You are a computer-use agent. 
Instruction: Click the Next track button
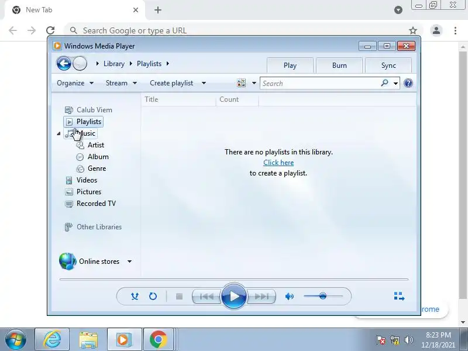tap(261, 296)
